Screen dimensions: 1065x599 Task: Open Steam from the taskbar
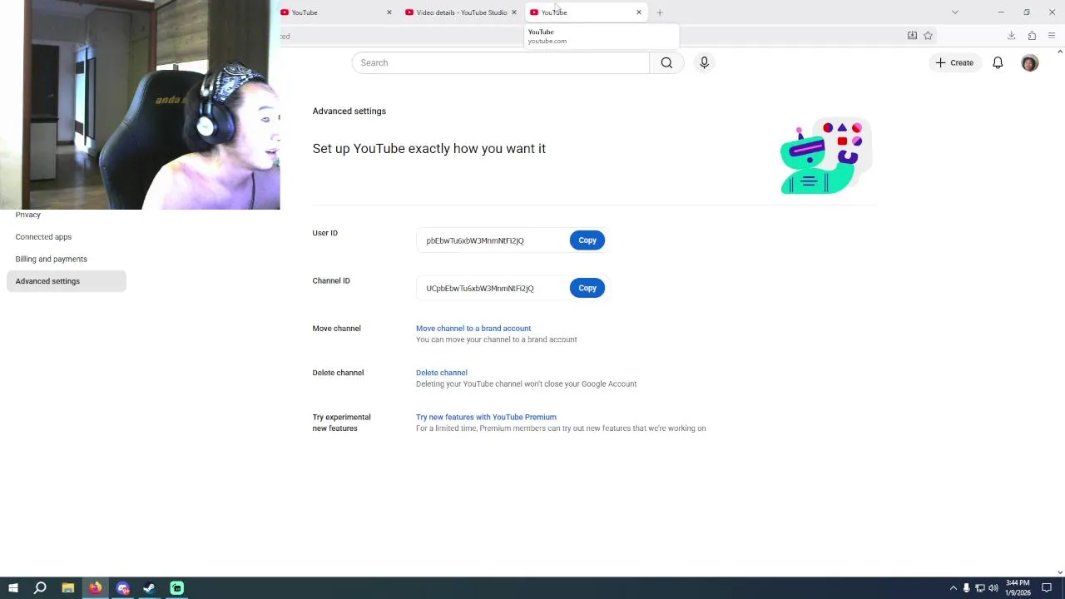point(150,588)
